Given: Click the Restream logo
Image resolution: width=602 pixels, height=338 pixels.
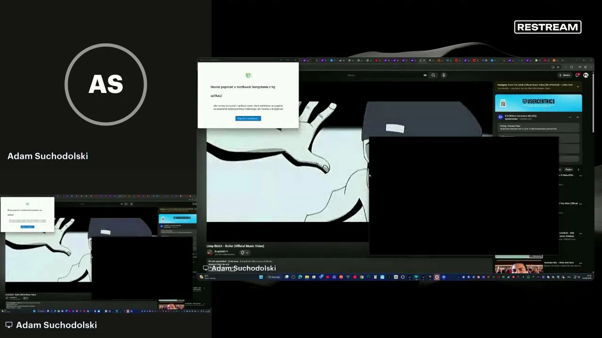Looking at the screenshot, I should tap(548, 27).
